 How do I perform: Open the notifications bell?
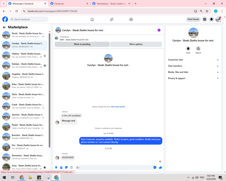212,19
